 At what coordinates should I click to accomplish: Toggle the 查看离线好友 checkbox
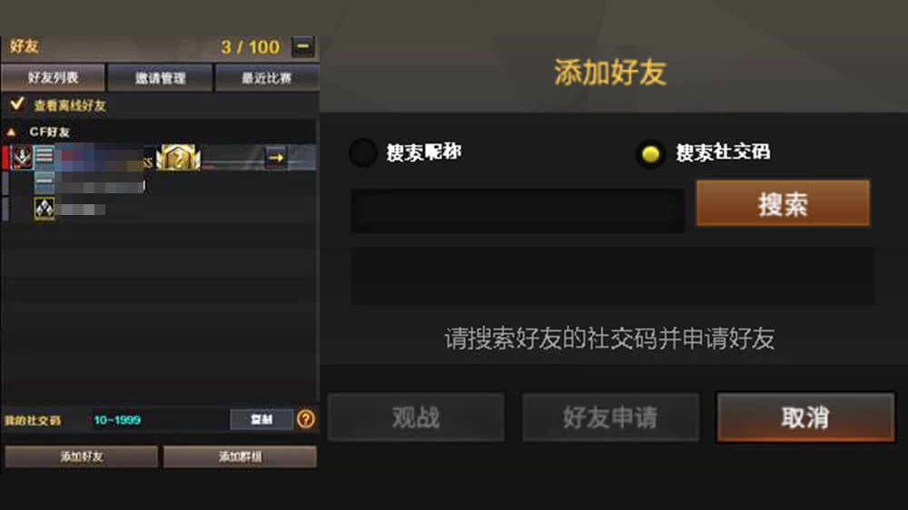click(x=16, y=104)
